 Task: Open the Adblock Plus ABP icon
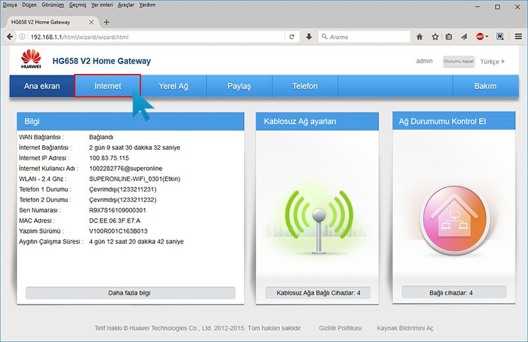tap(480, 37)
